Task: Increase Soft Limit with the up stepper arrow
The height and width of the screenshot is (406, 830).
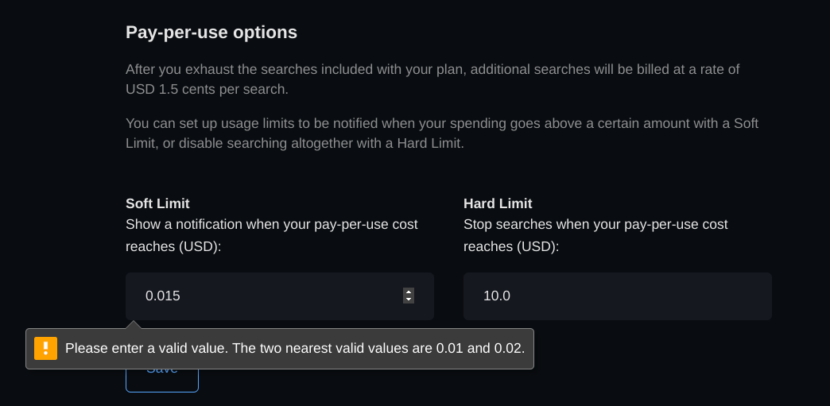Action: (409, 292)
